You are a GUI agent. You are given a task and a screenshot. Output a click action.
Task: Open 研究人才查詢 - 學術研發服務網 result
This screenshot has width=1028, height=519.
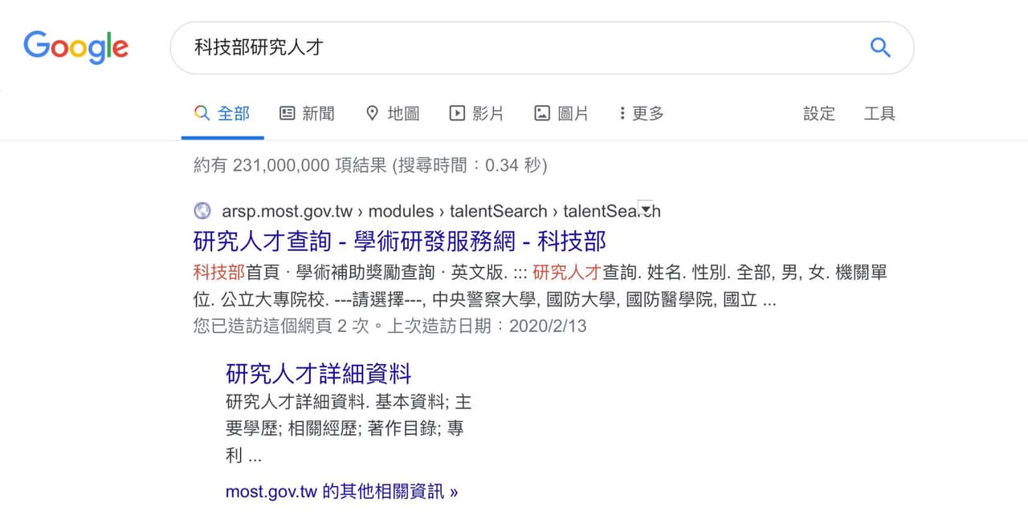click(x=400, y=241)
